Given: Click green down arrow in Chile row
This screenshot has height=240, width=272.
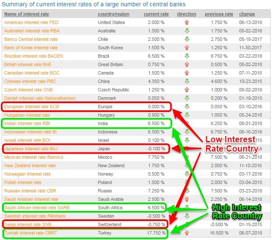Looking at the screenshot, I should (187, 39).
